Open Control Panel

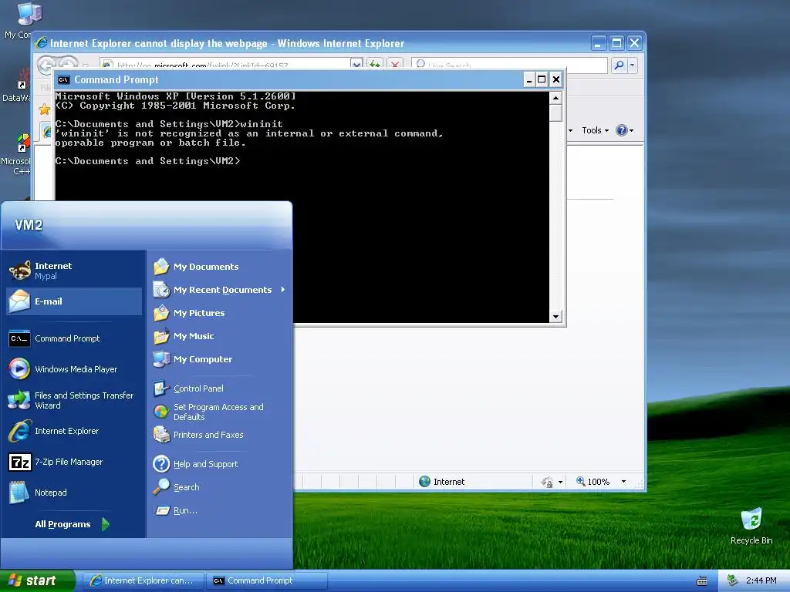pyautogui.click(x=220, y=388)
